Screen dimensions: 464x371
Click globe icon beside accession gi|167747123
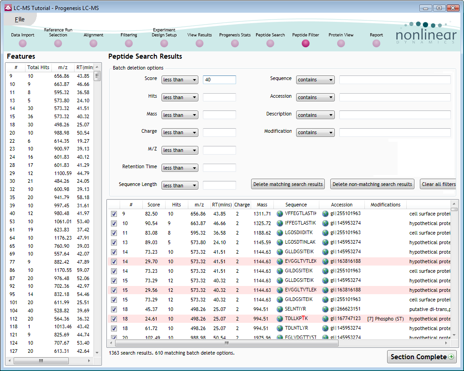tap(325, 319)
